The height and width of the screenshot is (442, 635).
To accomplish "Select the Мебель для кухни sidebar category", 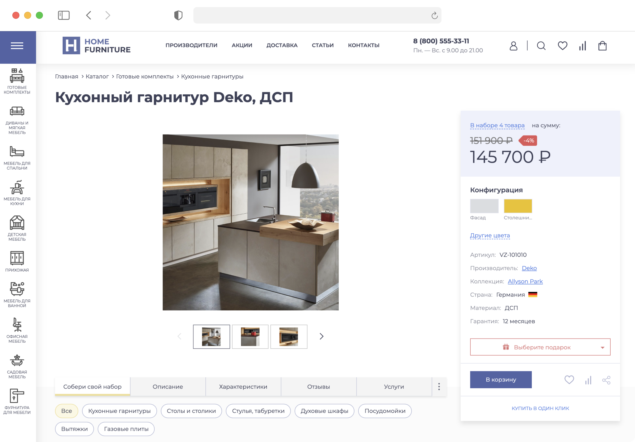I will (x=17, y=193).
